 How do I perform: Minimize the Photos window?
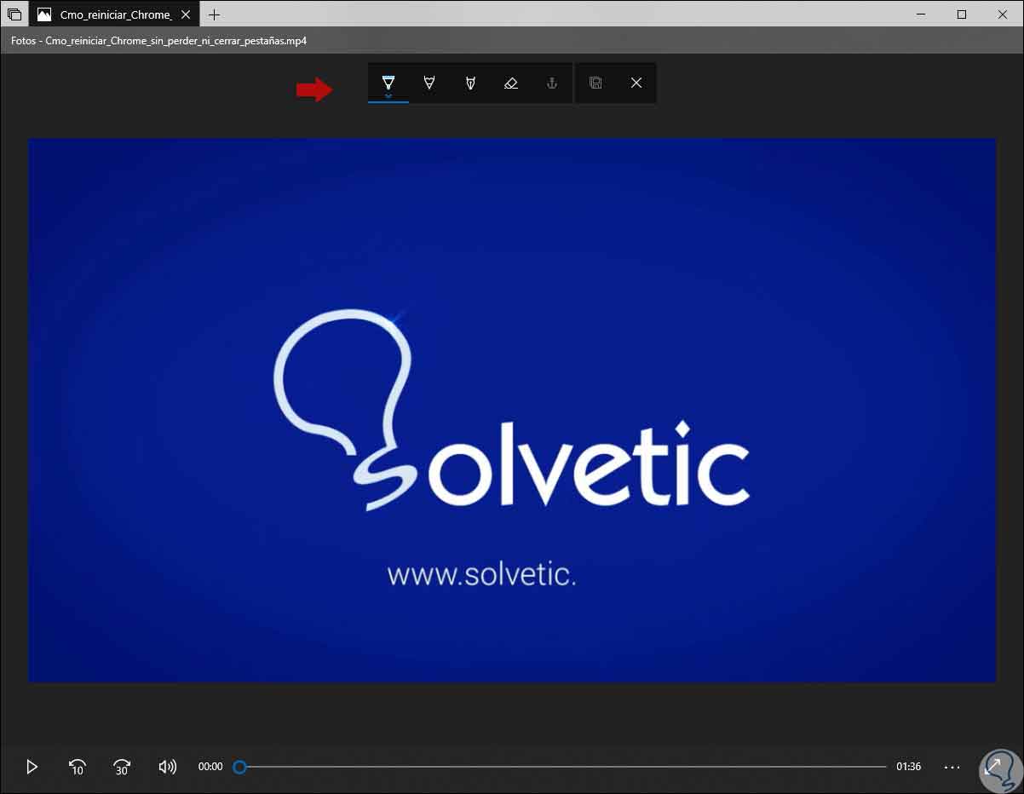click(x=923, y=14)
